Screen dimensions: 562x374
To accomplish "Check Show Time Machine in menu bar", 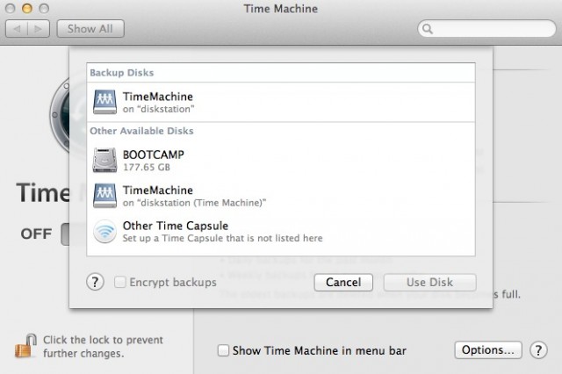I will [x=223, y=350].
